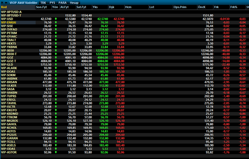Sort by the Sat.Fyt column header

(x=84, y=7)
